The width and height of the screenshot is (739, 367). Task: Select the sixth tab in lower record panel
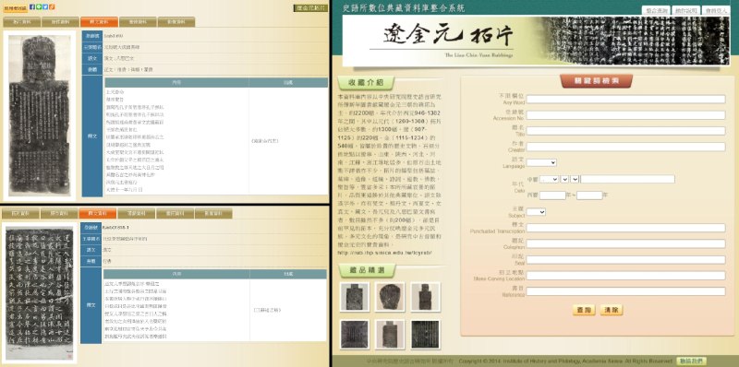tap(213, 214)
